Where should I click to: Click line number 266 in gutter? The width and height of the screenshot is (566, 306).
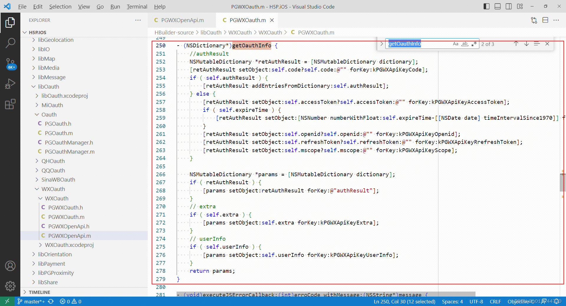pyautogui.click(x=161, y=174)
